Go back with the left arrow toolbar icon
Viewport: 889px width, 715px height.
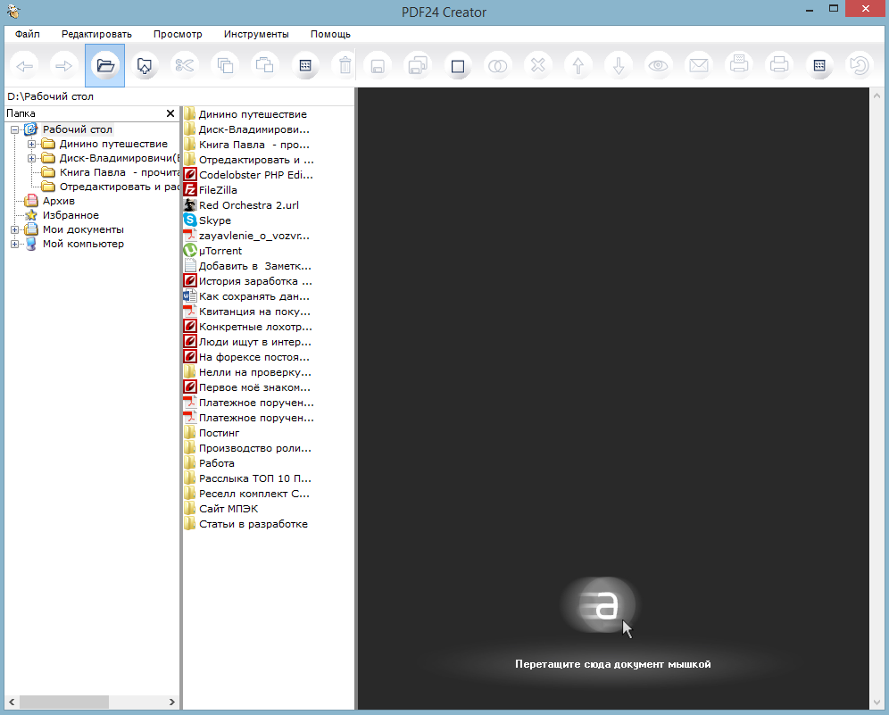point(24,66)
